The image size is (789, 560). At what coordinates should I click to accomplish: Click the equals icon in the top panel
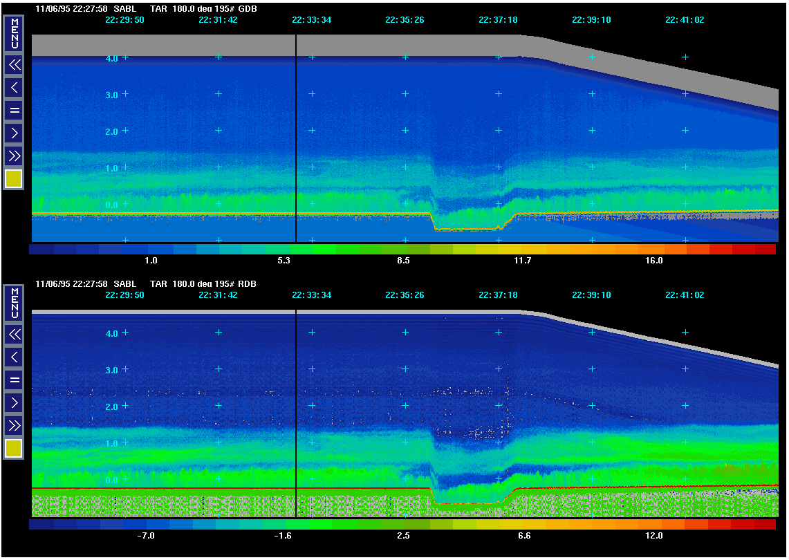coord(15,110)
